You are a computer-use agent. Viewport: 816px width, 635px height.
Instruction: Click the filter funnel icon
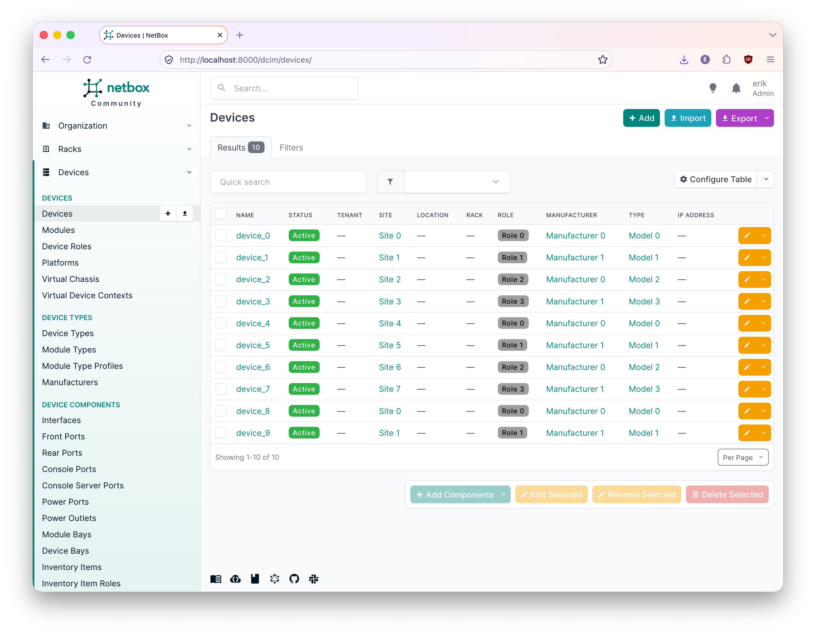(x=390, y=182)
